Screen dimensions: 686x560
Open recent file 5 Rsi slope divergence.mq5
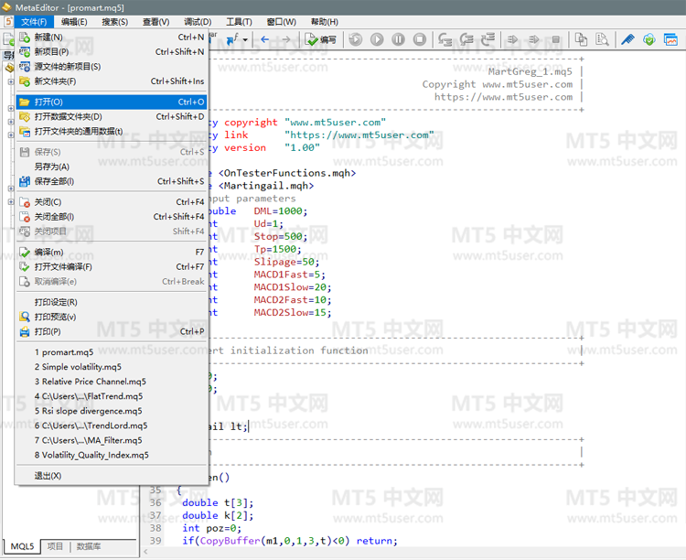[x=112, y=411]
